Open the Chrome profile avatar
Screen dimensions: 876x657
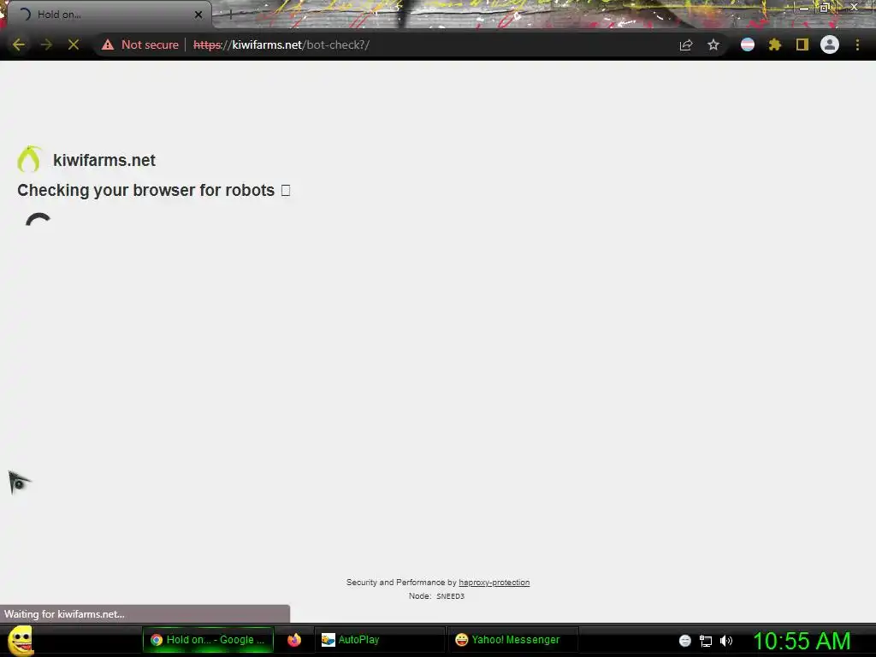pos(830,44)
